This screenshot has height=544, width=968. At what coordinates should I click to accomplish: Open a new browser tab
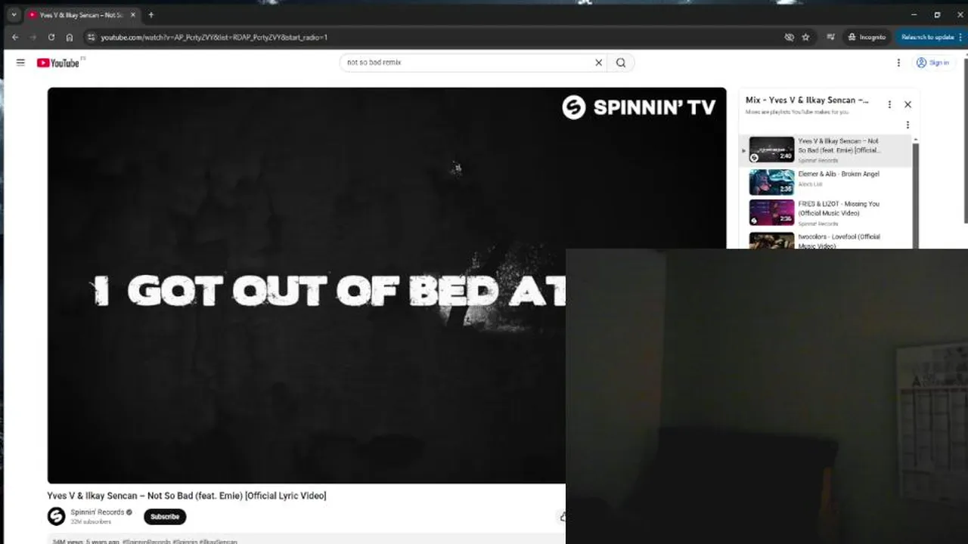click(x=150, y=14)
